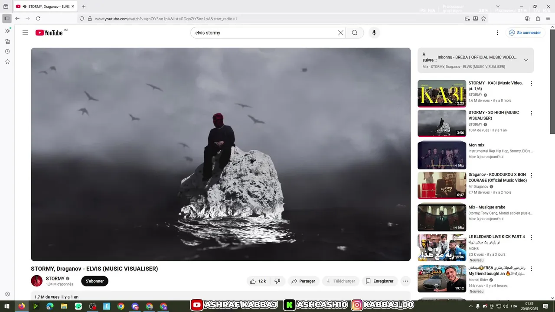View site info via padlock icon
The height and width of the screenshot is (312, 555).
[90, 19]
